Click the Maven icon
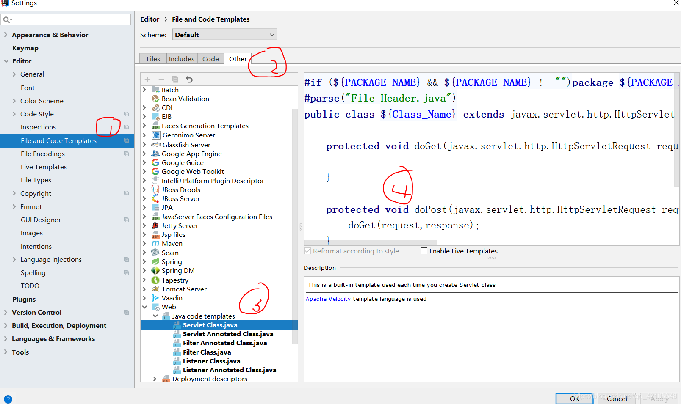The width and height of the screenshot is (681, 404). pyautogui.click(x=155, y=243)
